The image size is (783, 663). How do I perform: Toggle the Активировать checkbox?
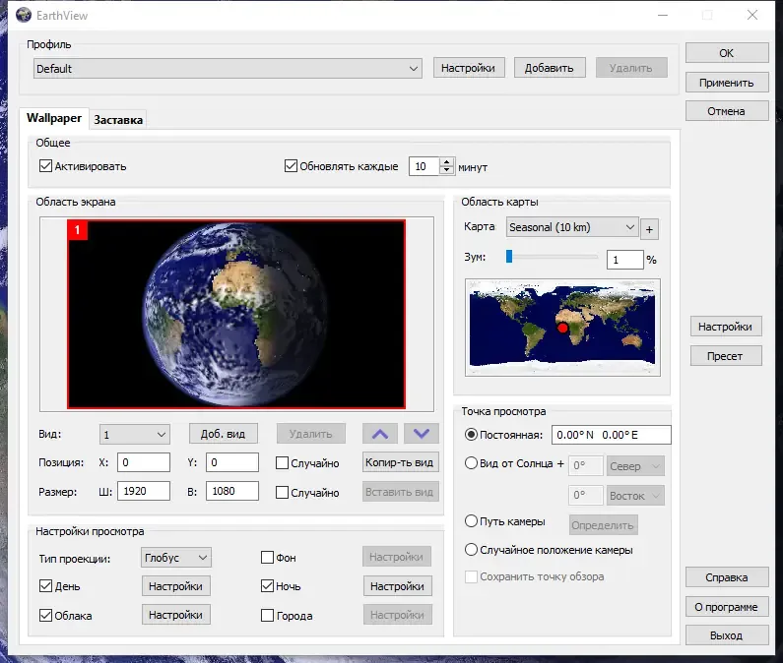(x=45, y=165)
